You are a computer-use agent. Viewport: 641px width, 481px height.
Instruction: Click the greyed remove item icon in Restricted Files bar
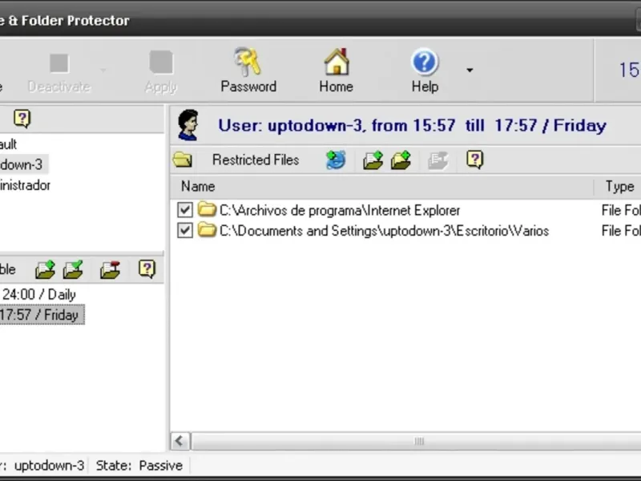437,160
